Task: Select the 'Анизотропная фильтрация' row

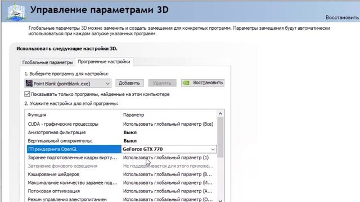Action: pyautogui.click(x=121, y=132)
